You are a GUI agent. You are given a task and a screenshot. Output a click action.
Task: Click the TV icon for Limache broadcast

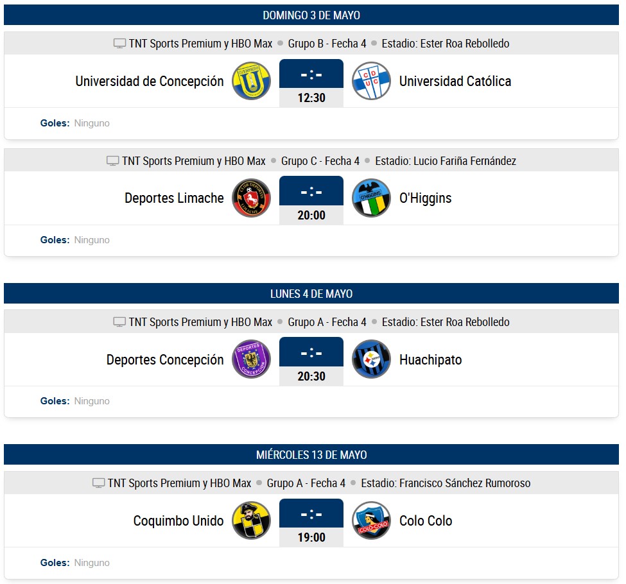[x=112, y=161]
